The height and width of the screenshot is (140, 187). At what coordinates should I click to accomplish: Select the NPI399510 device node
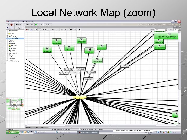[47, 50]
